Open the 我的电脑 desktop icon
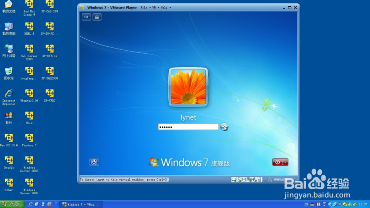 pos(9,29)
